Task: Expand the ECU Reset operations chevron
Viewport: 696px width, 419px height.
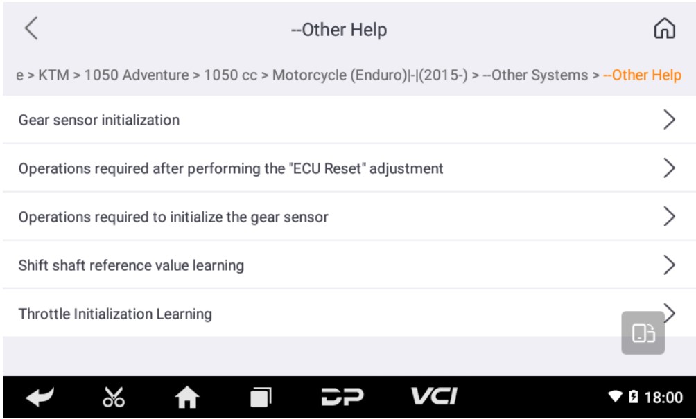Action: point(668,168)
